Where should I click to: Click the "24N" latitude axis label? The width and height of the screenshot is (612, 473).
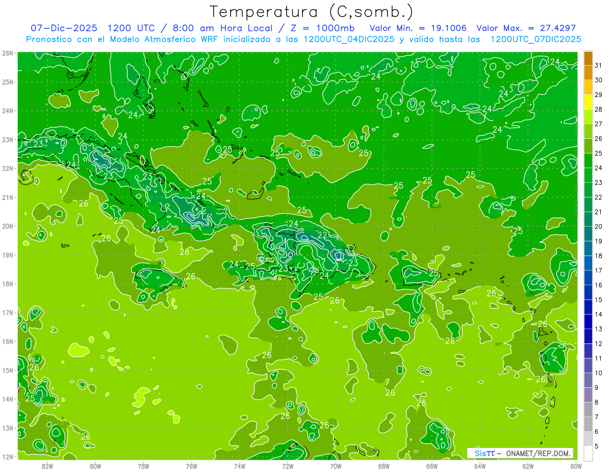[8, 111]
